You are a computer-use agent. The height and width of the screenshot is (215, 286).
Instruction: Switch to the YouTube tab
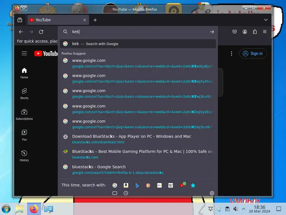(58, 20)
